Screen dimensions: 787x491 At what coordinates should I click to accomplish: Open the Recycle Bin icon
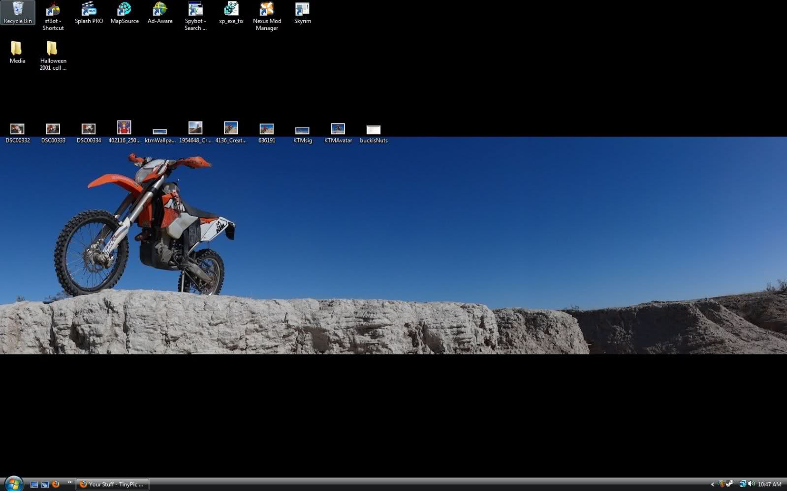click(18, 13)
